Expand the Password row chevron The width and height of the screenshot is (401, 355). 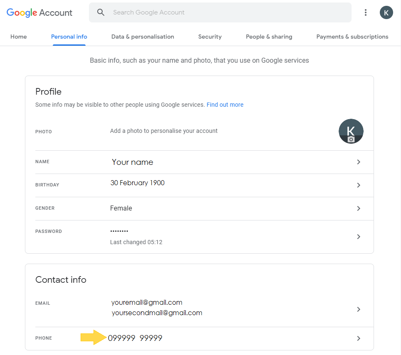pyautogui.click(x=358, y=237)
